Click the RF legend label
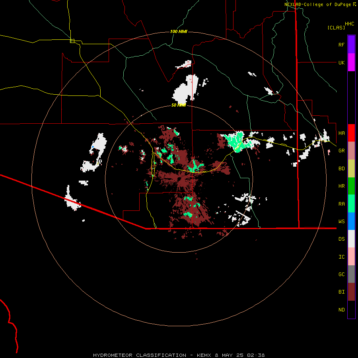Screen dimensions: 358x358 pyautogui.click(x=341, y=45)
